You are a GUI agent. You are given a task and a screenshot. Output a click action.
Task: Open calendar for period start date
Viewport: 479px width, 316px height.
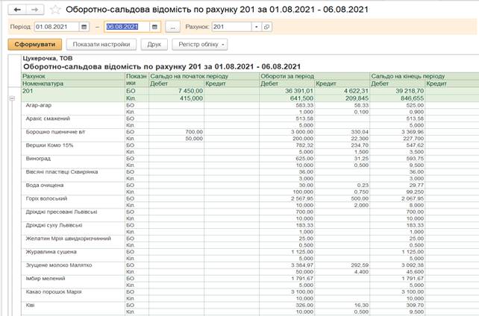pyautogui.click(x=84, y=27)
